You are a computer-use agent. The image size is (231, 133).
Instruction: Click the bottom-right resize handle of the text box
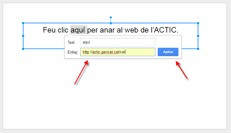click(x=198, y=49)
